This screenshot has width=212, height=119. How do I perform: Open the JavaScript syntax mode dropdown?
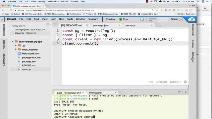click(162, 82)
